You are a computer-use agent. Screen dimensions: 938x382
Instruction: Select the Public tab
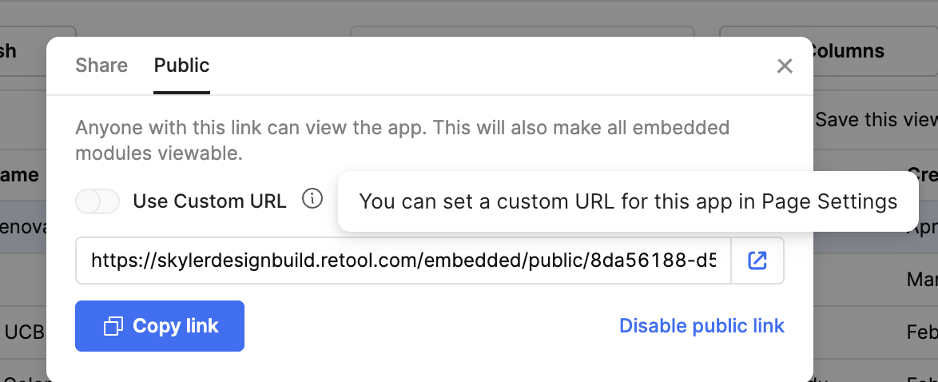pyautogui.click(x=181, y=66)
